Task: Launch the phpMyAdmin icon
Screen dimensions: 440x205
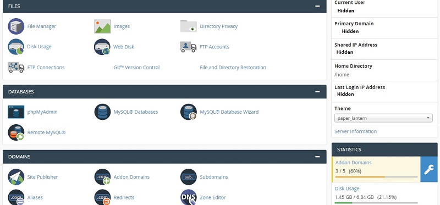Action: (x=16, y=112)
